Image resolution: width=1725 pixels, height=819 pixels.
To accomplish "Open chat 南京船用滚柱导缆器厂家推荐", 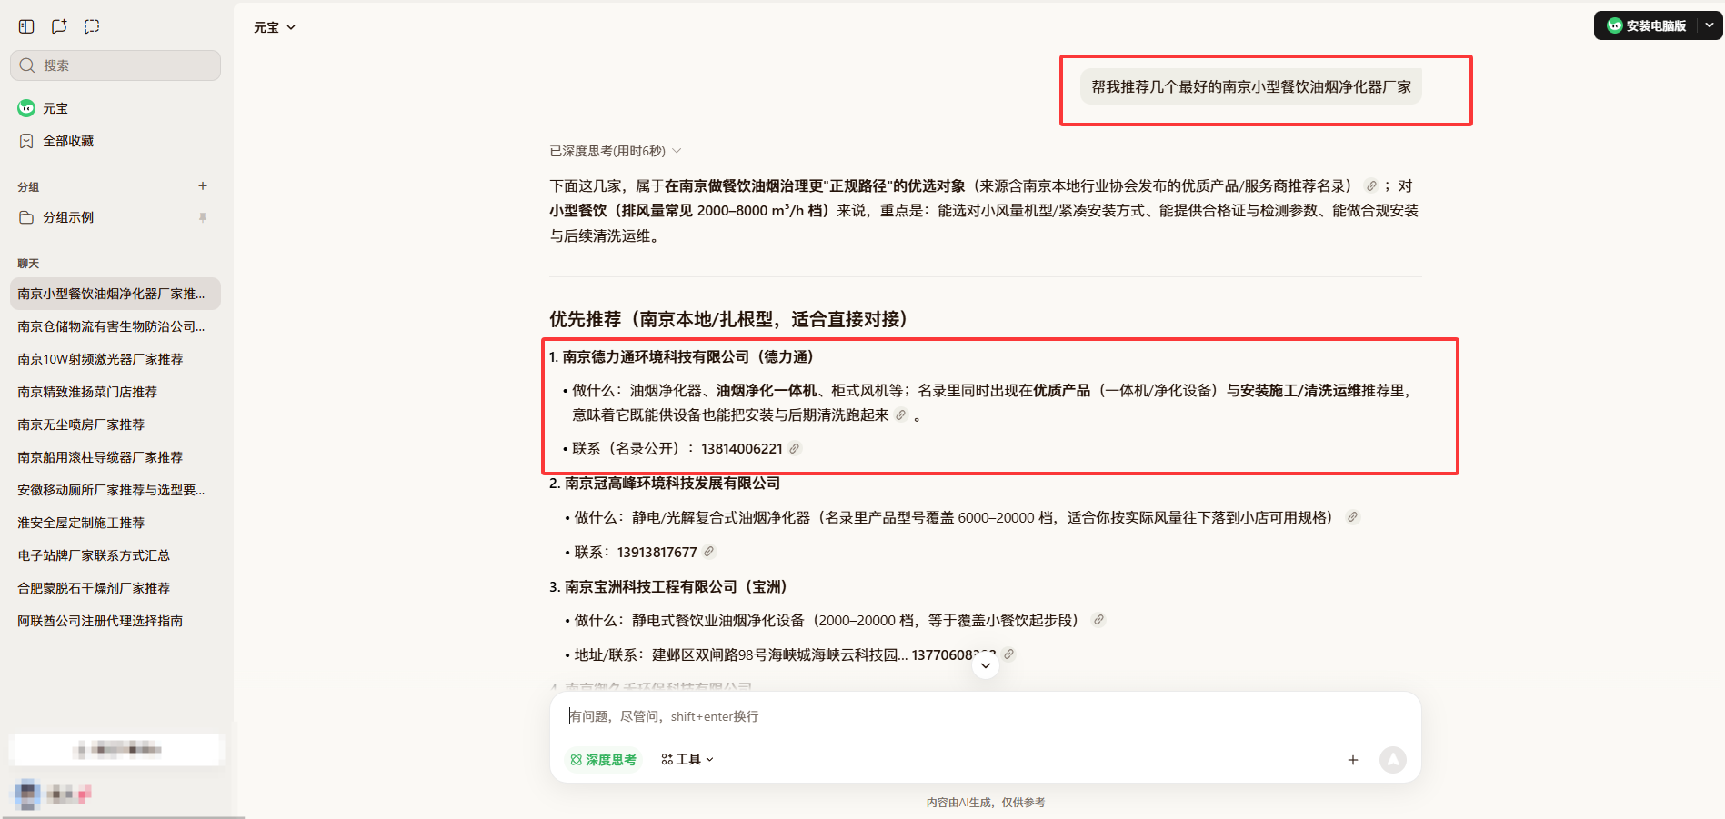I will (x=115, y=457).
